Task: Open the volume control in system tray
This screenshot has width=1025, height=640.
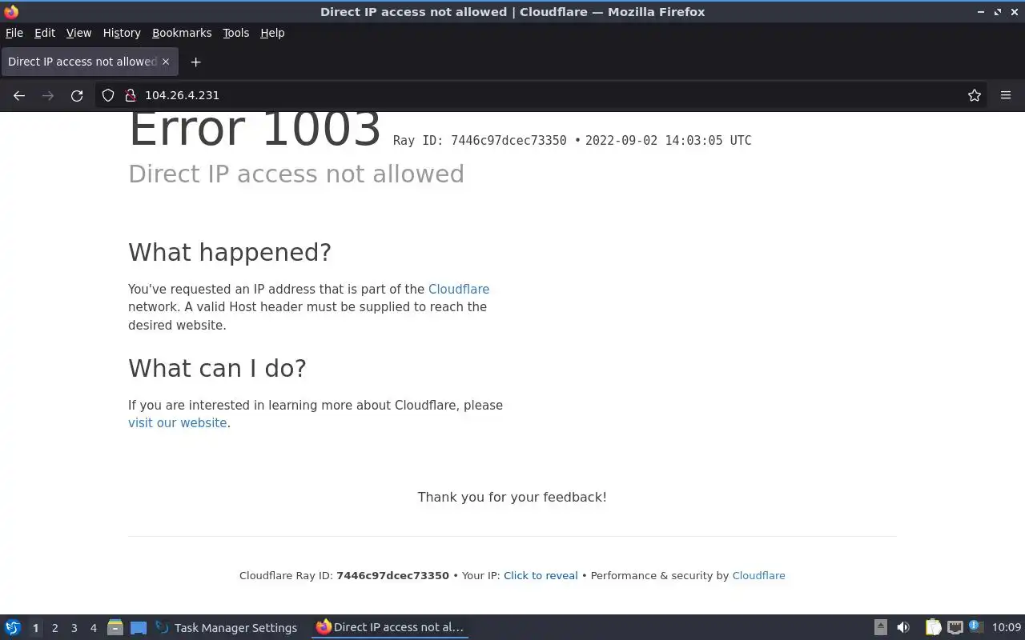Action: pyautogui.click(x=903, y=627)
